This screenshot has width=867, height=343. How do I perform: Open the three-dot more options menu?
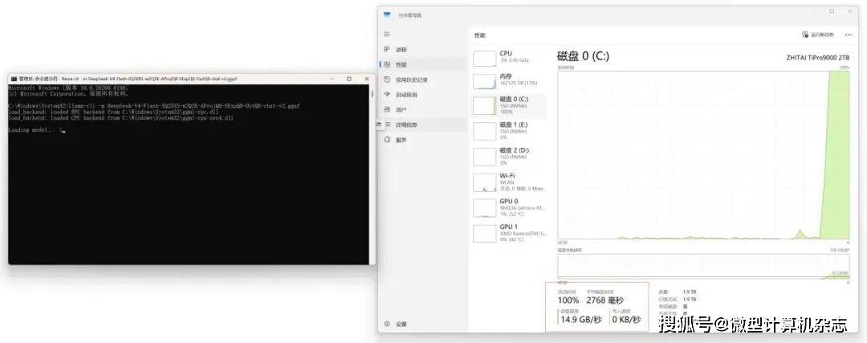[x=849, y=35]
